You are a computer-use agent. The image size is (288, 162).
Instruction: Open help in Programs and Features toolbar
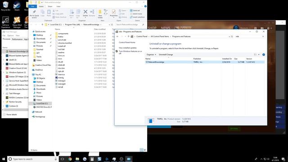coord(264,54)
